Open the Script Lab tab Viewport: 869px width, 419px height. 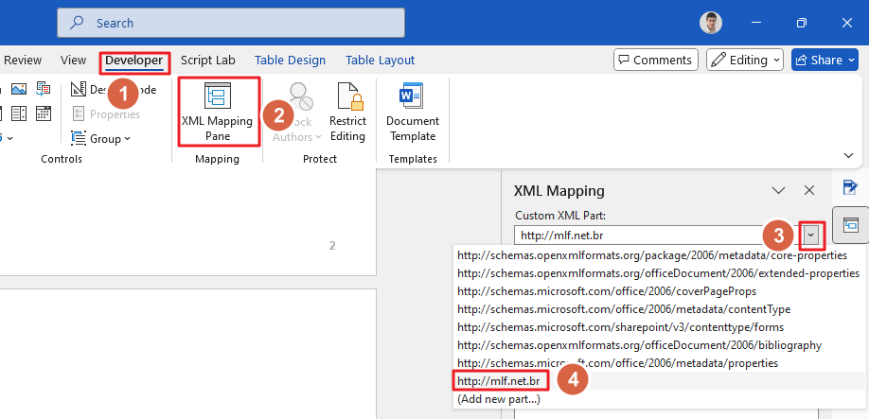208,61
